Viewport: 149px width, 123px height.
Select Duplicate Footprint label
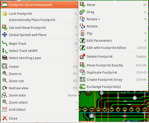point(102,73)
